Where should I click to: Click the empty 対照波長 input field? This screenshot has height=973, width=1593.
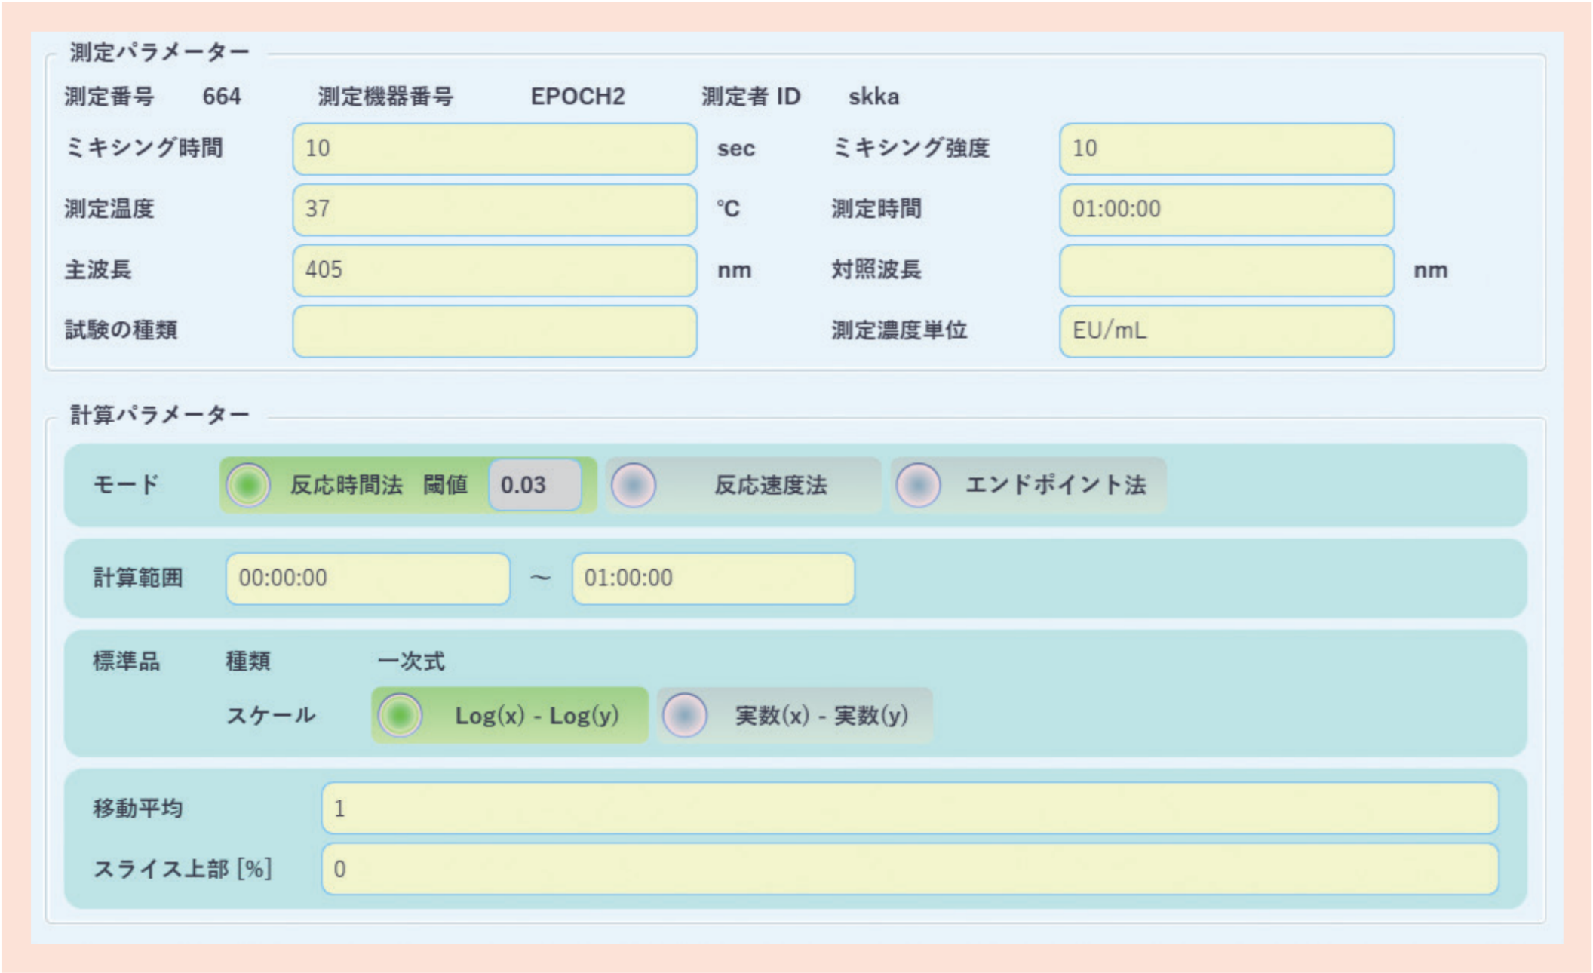[1226, 270]
